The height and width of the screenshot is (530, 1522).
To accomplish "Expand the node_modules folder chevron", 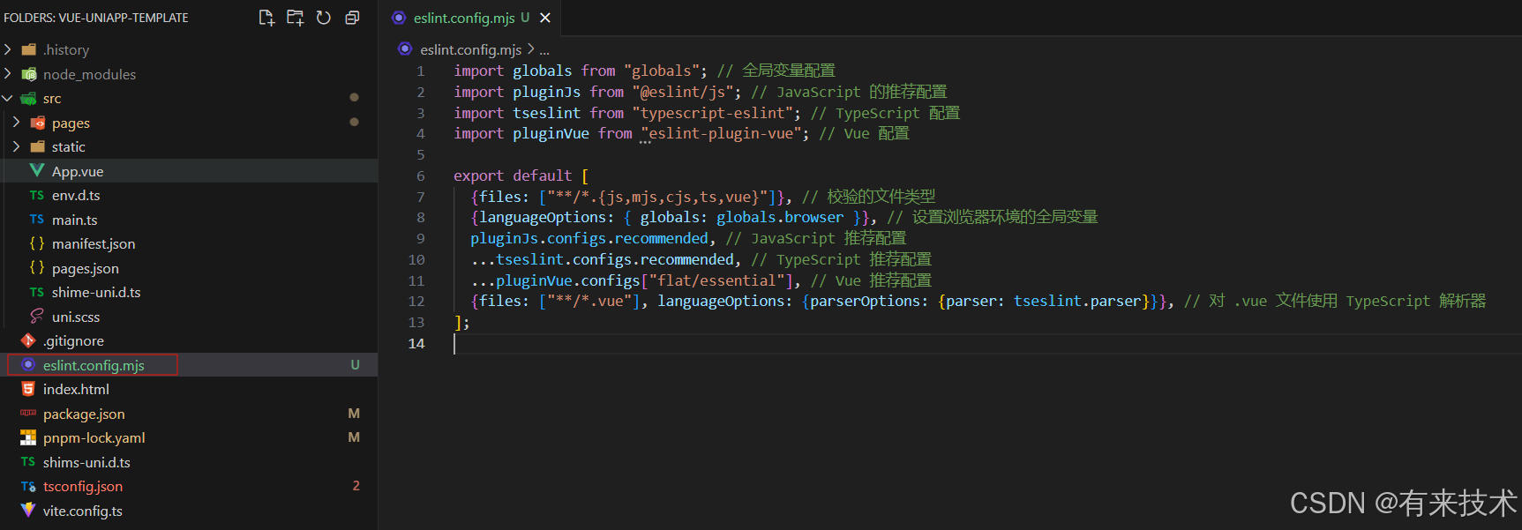I will [8, 74].
